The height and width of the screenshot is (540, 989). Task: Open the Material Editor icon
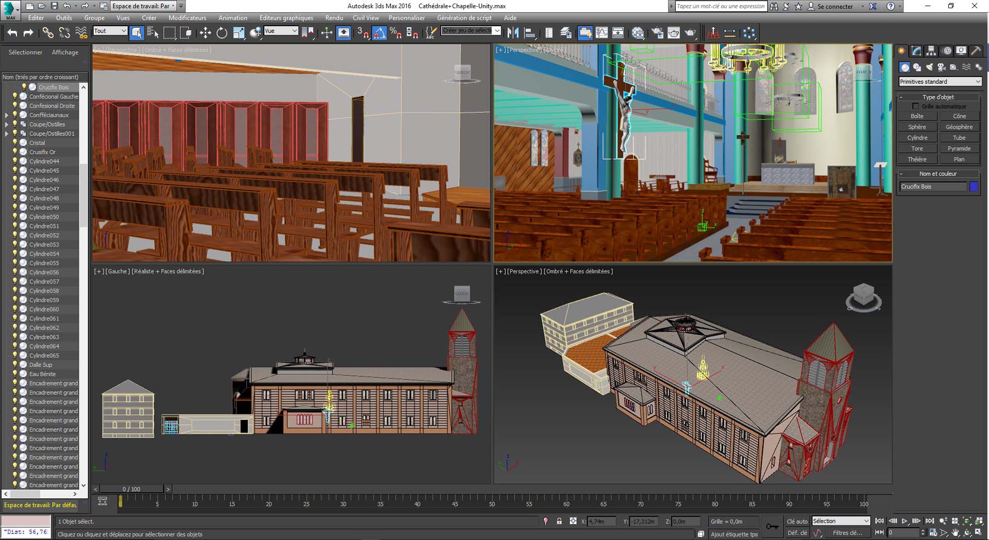click(638, 33)
